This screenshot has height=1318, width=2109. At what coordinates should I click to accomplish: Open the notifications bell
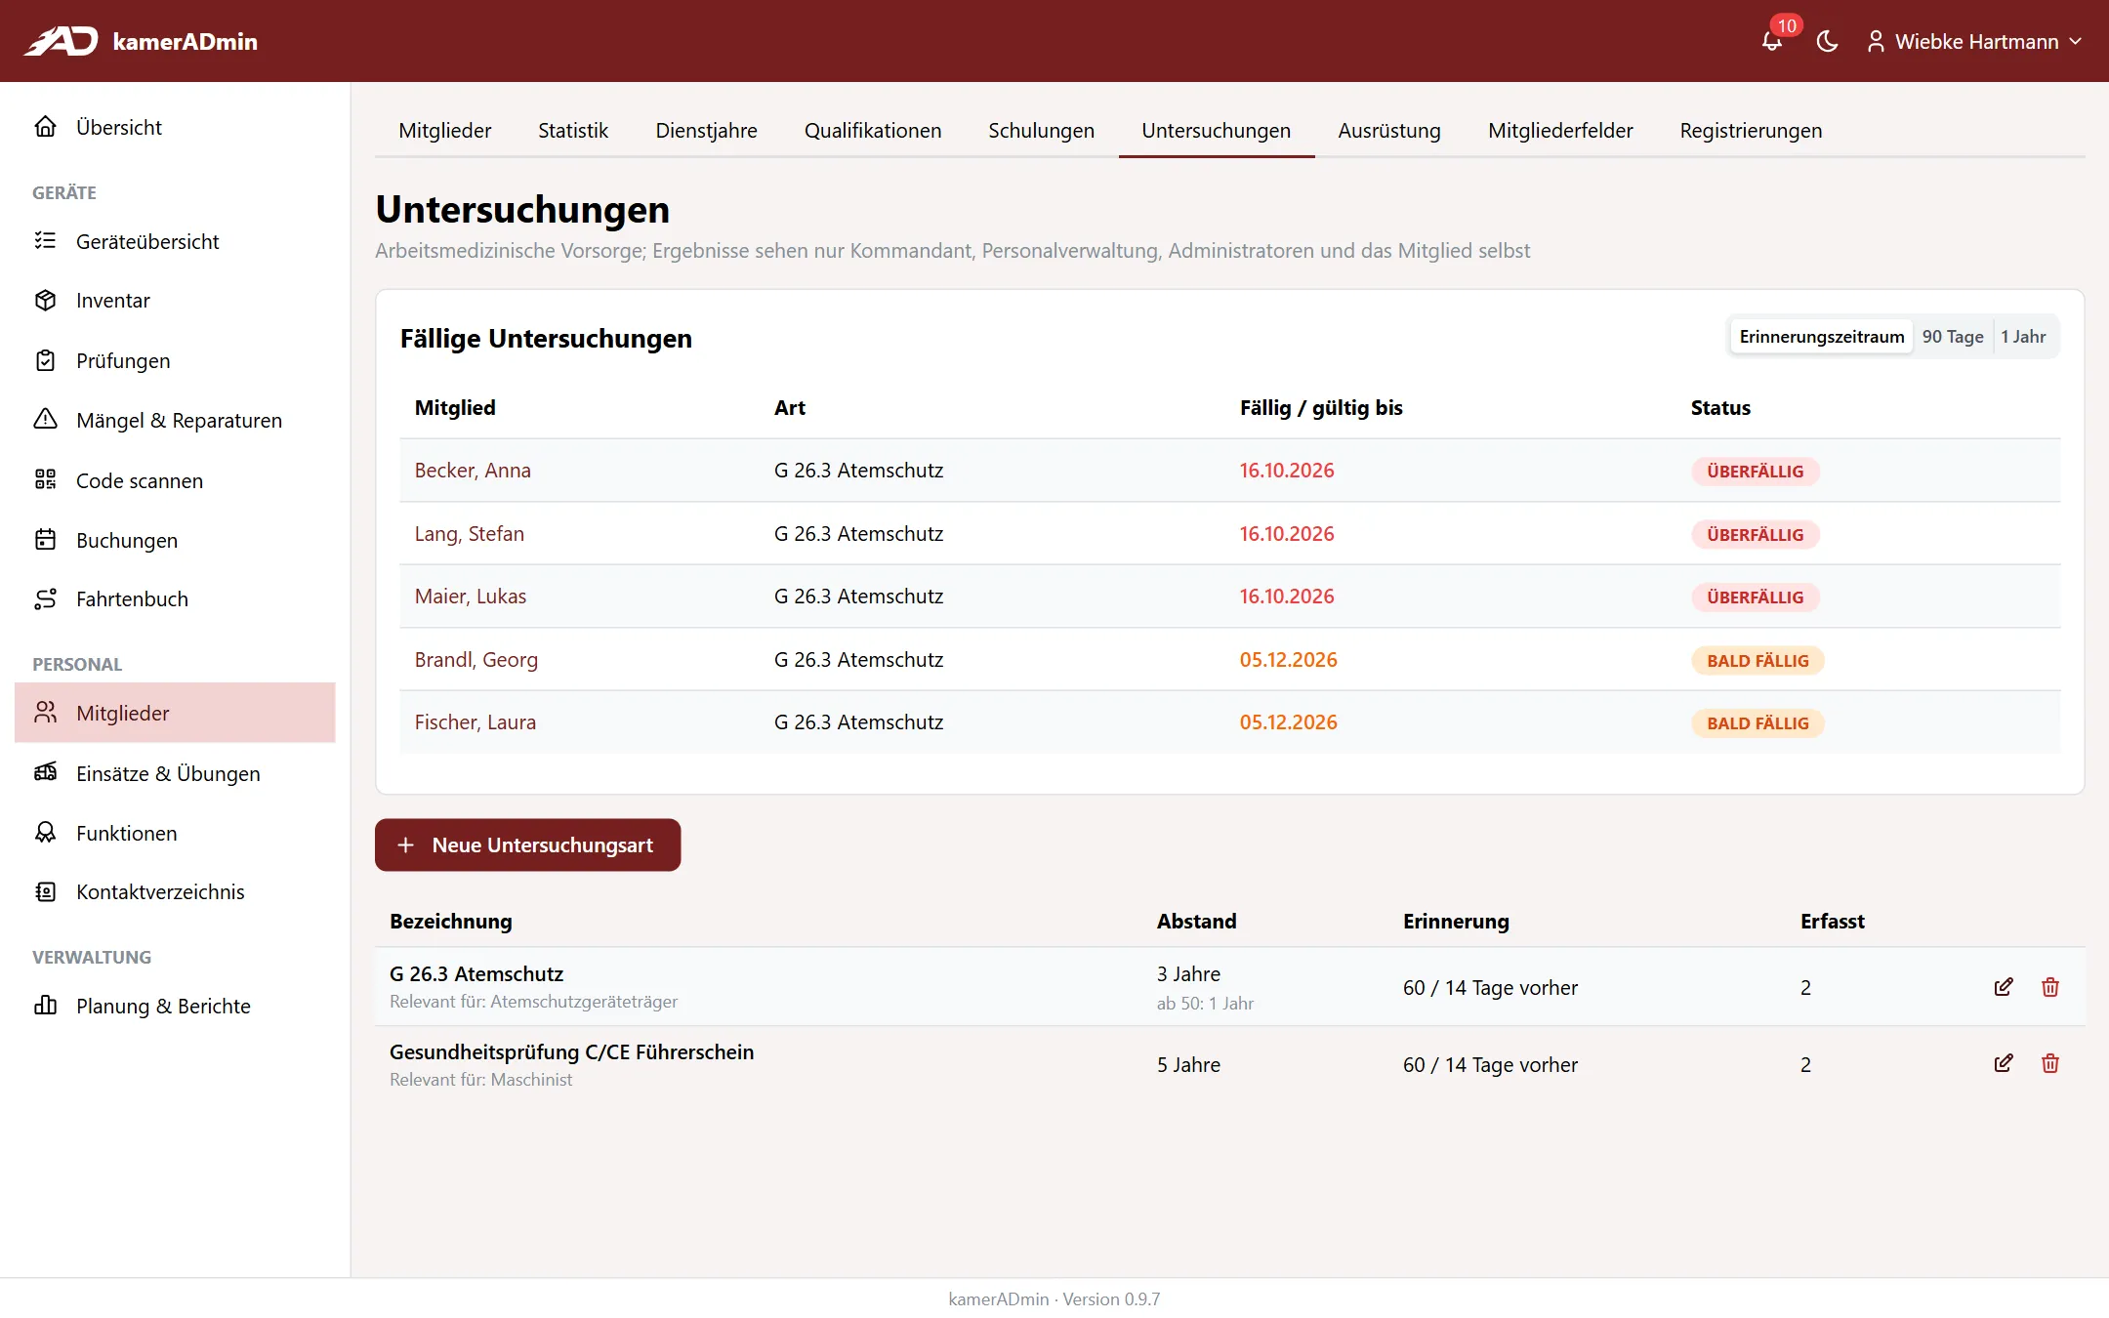[1771, 41]
